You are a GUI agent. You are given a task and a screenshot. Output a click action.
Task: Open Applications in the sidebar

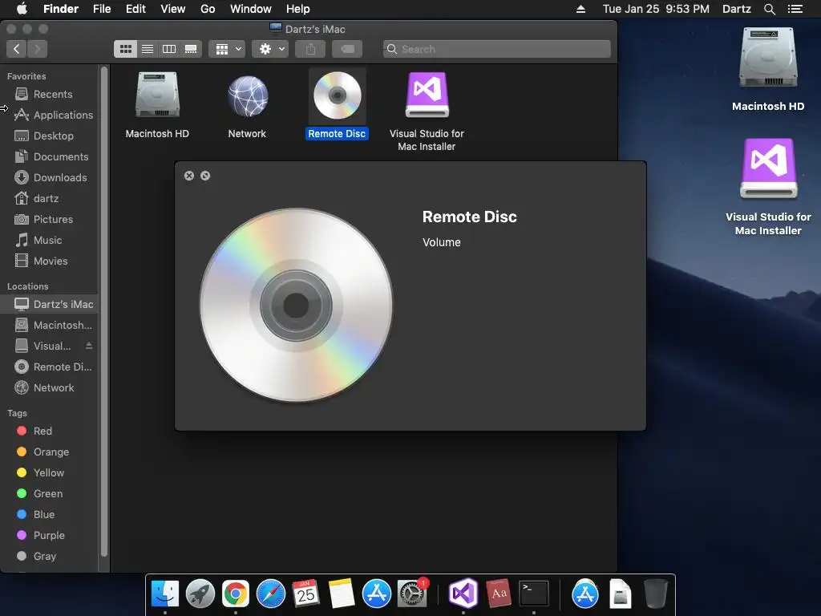(x=49, y=115)
